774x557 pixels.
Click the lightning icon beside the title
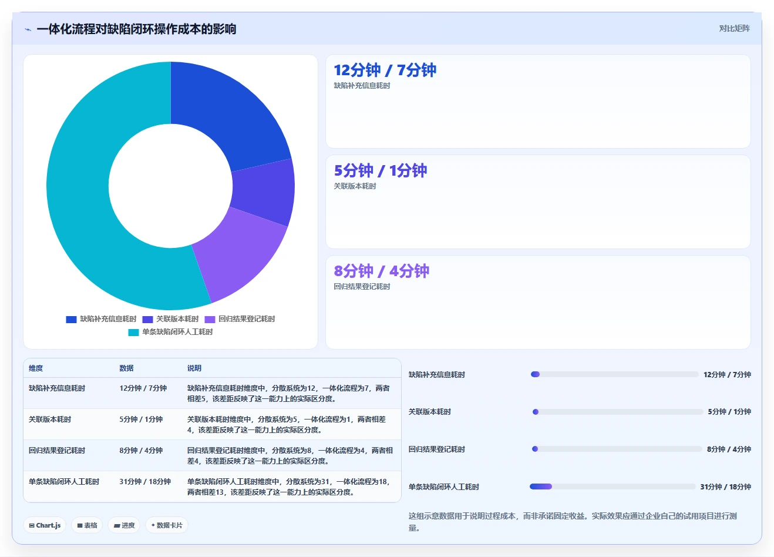pos(28,29)
